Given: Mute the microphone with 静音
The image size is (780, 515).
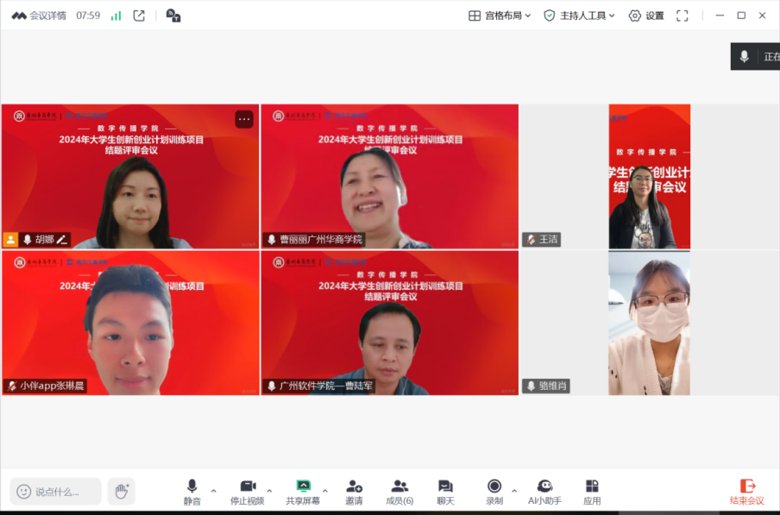Looking at the screenshot, I should pos(192,492).
